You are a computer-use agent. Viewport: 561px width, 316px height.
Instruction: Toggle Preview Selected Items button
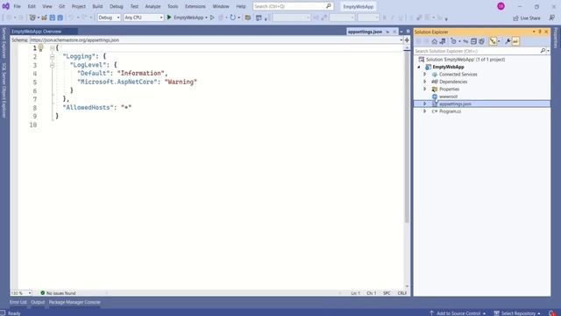click(x=515, y=41)
